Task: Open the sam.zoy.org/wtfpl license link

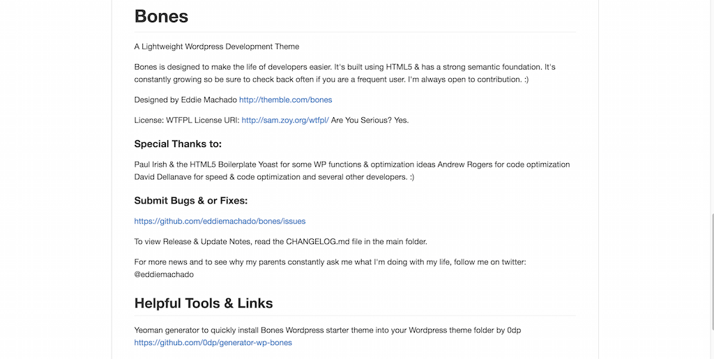Action: [x=285, y=120]
